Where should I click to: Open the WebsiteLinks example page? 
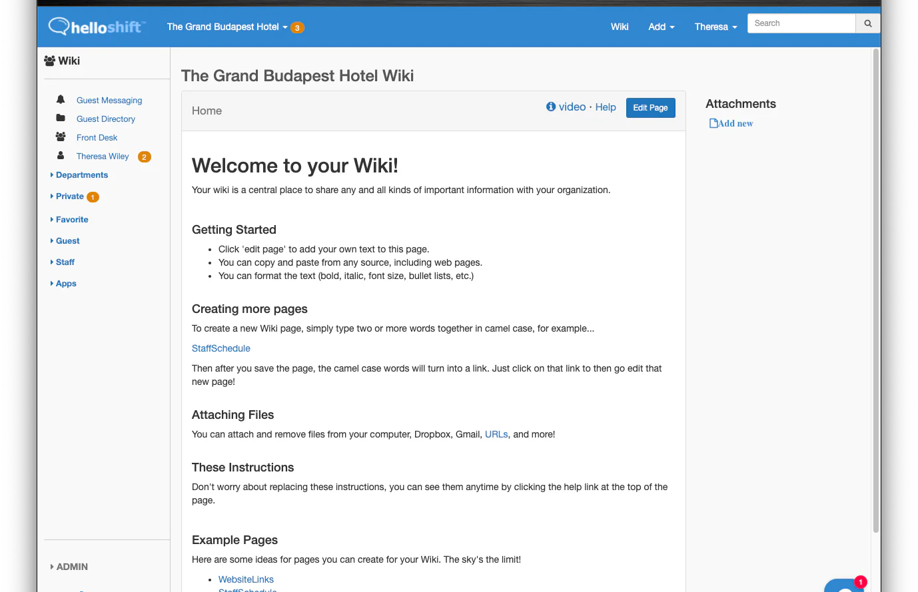coord(246,579)
